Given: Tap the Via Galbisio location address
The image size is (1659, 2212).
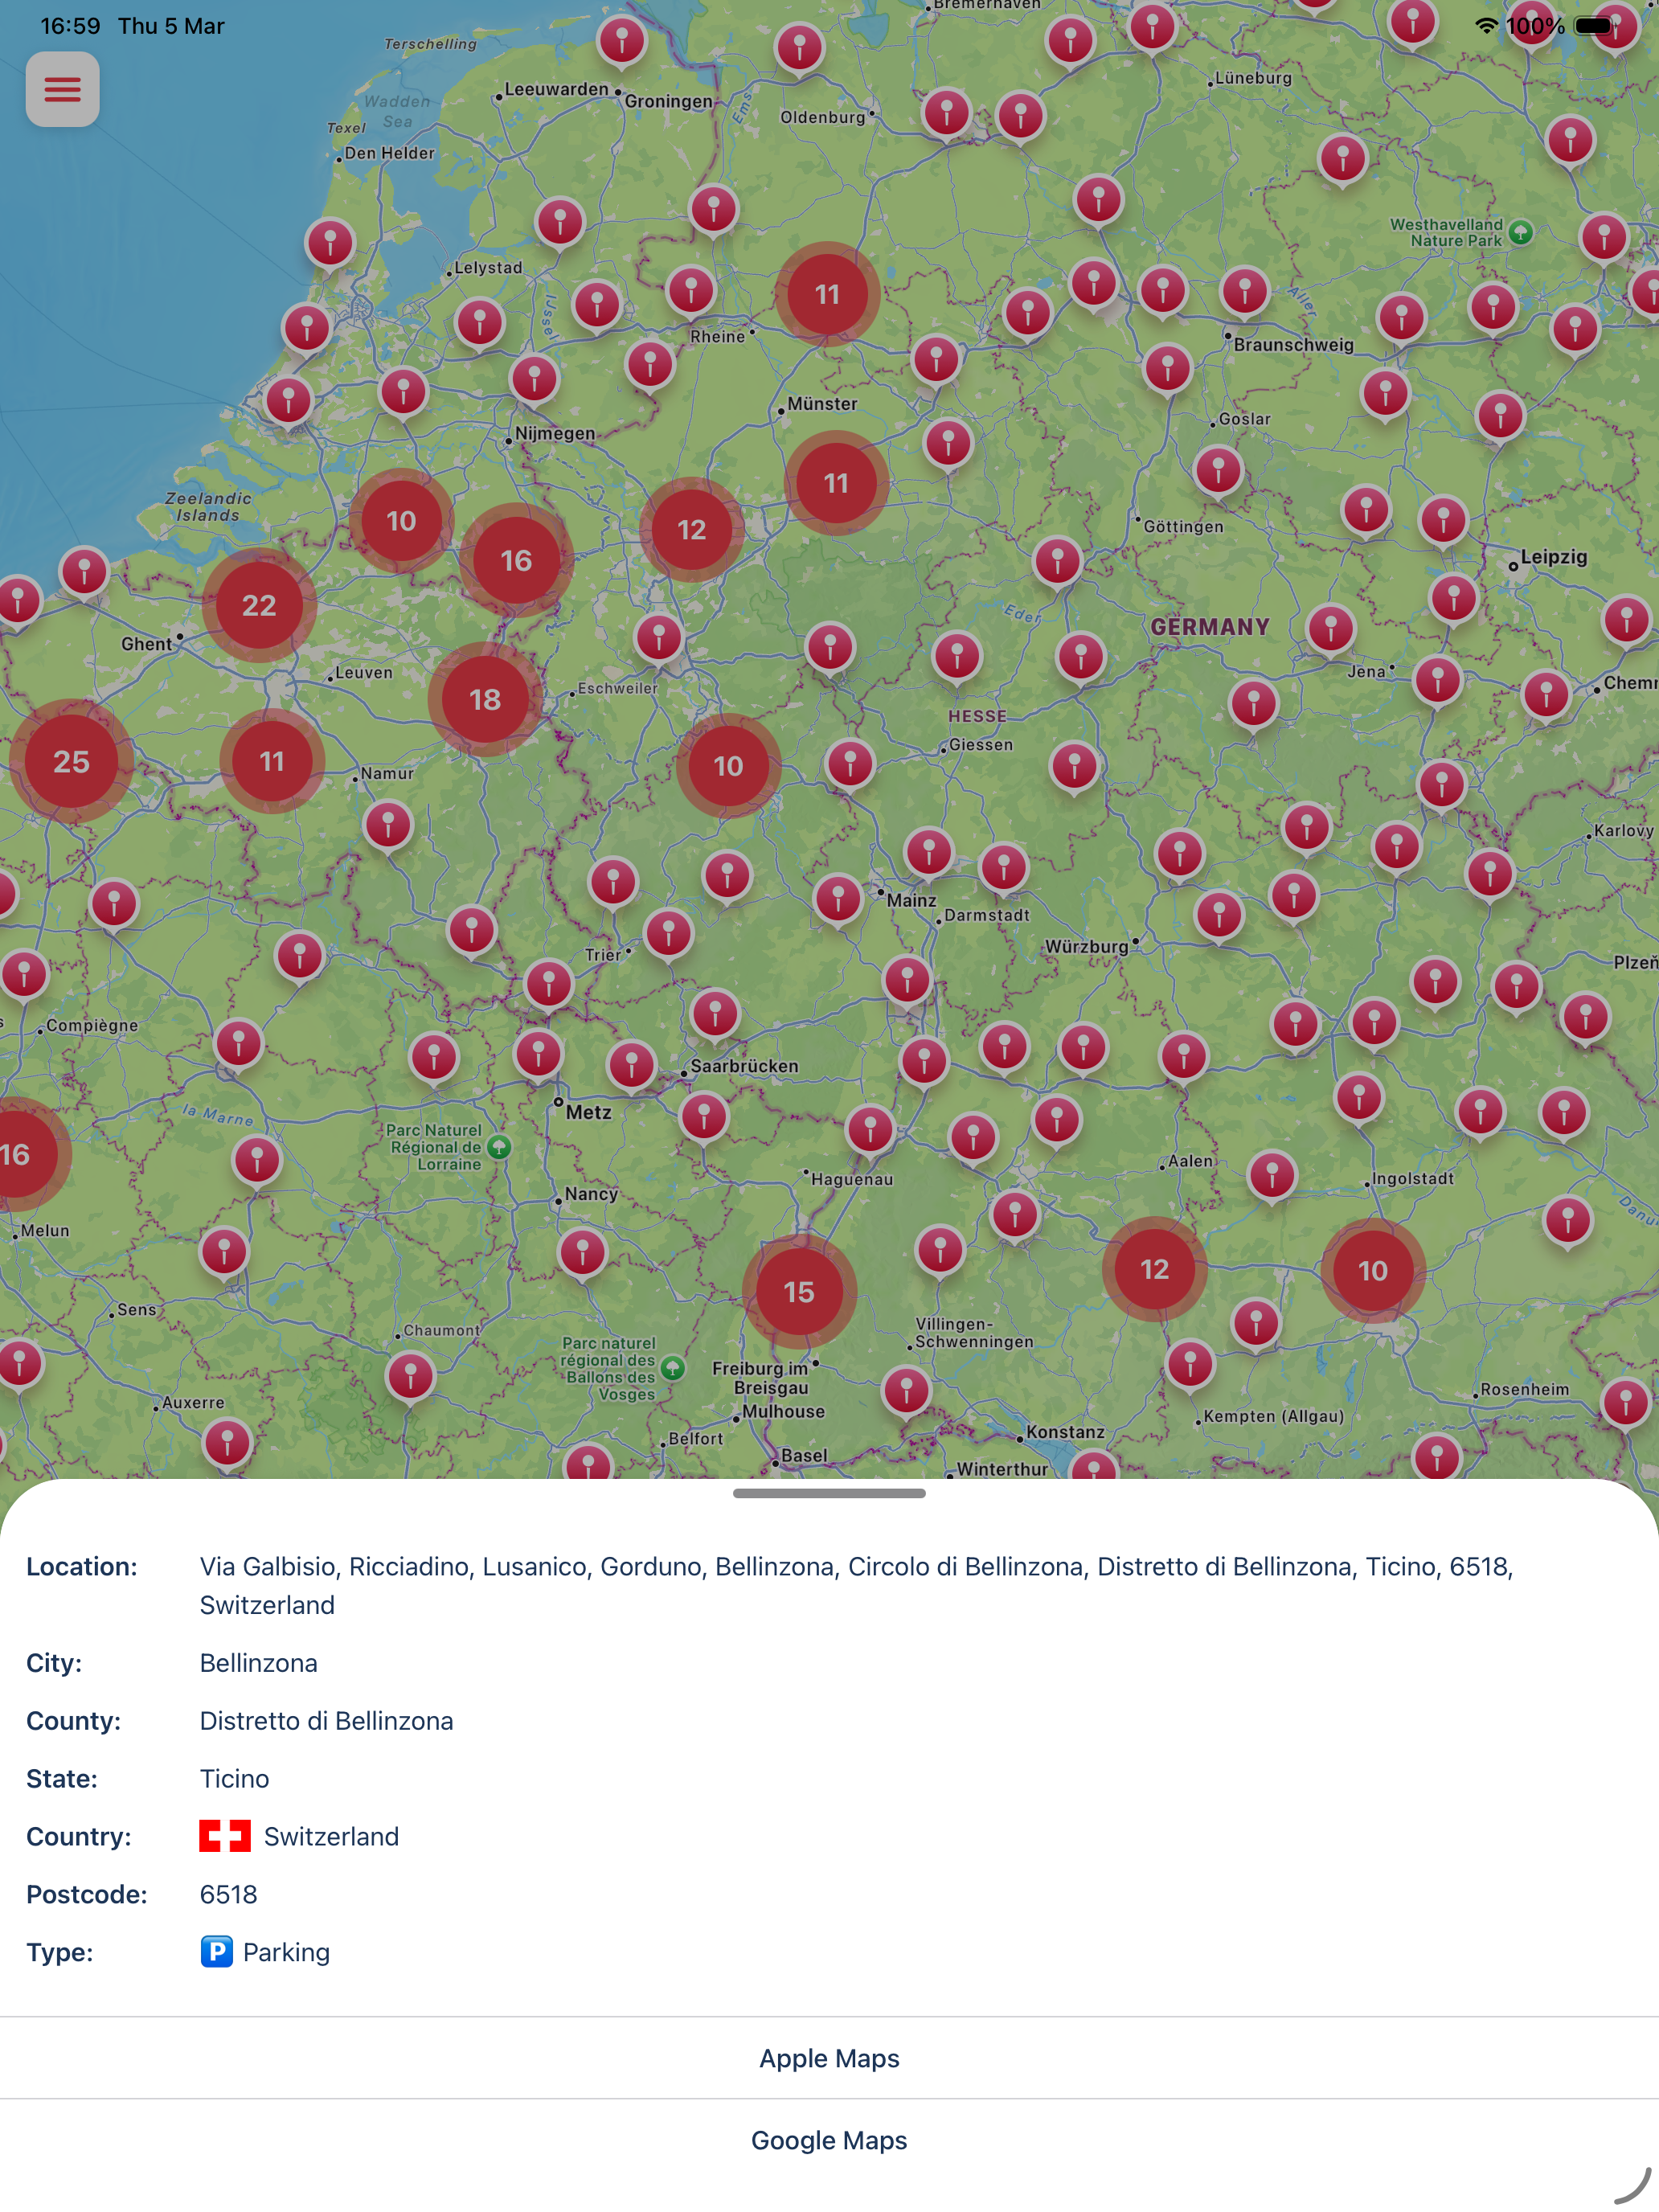Looking at the screenshot, I should (857, 1585).
